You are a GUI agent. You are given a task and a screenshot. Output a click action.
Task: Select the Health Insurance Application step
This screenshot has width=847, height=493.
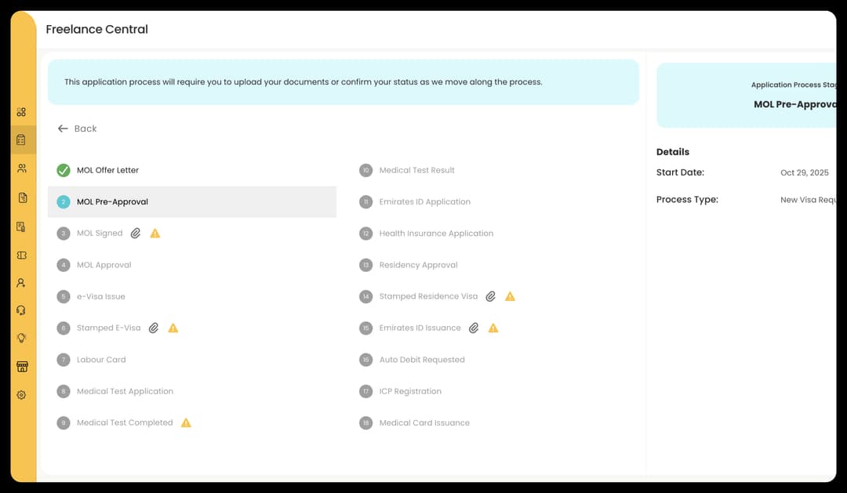point(436,234)
